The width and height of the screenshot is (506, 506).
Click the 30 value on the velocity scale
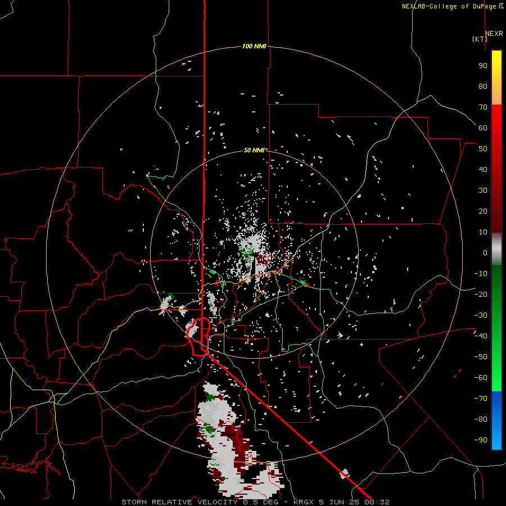(x=483, y=191)
